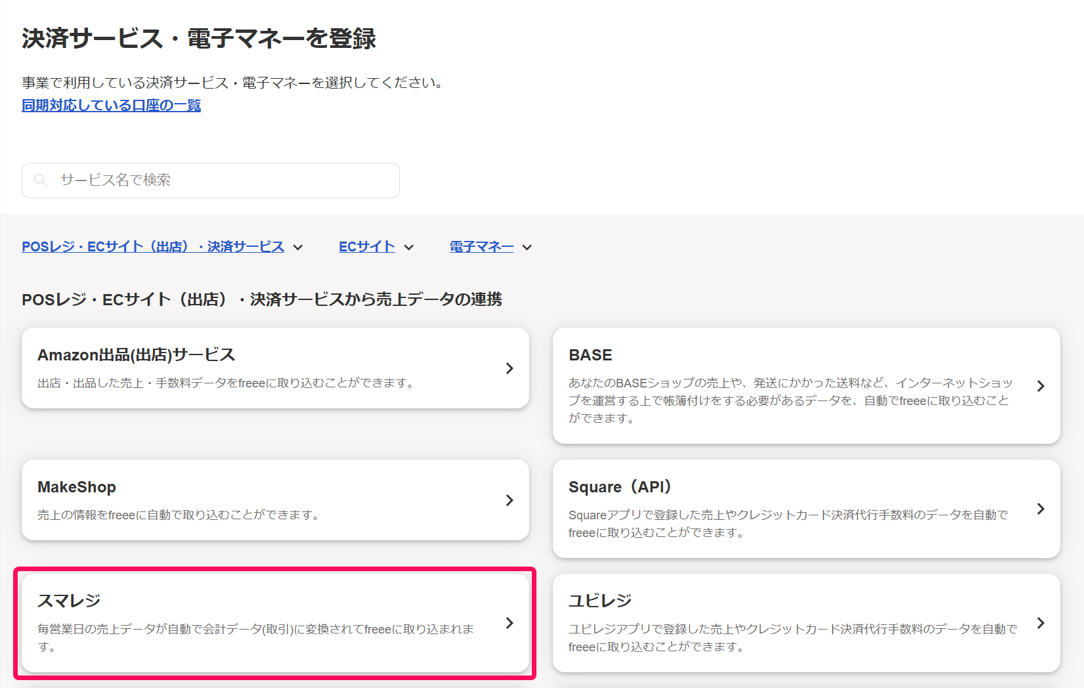Screen dimensions: 1084x688
Task: Expand the dropdown arrow beside POSレジ・ECサイト(出店)・決済サービス
Action: click(298, 247)
